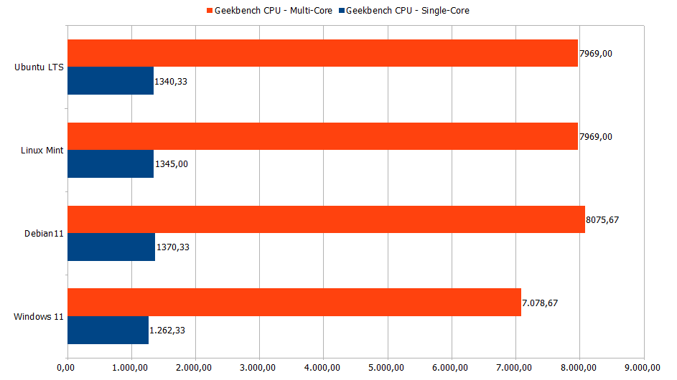Click the orange Multi-Core legend swatch
This screenshot has height=380, width=677.
210,11
